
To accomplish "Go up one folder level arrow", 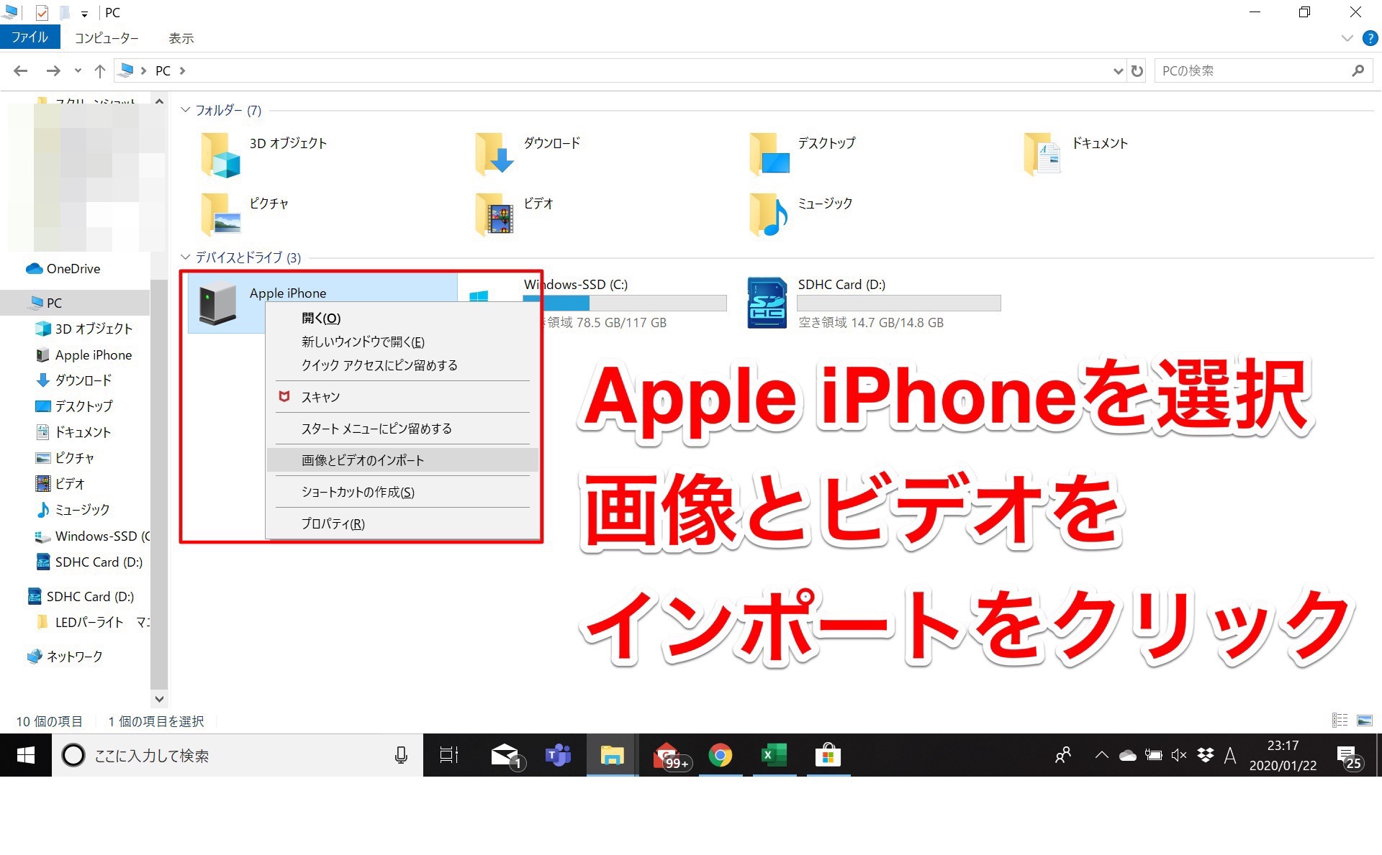I will point(100,70).
